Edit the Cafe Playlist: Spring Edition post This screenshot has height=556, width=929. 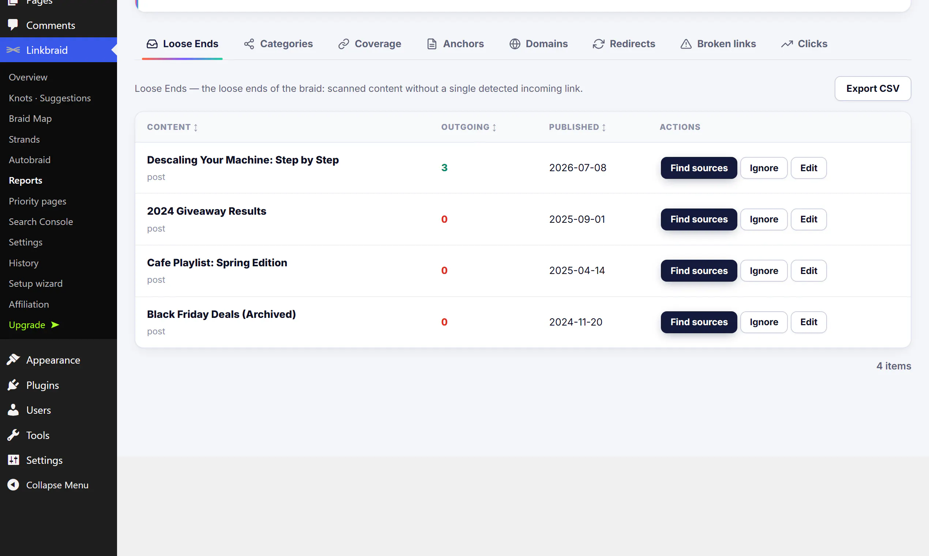[x=808, y=271]
